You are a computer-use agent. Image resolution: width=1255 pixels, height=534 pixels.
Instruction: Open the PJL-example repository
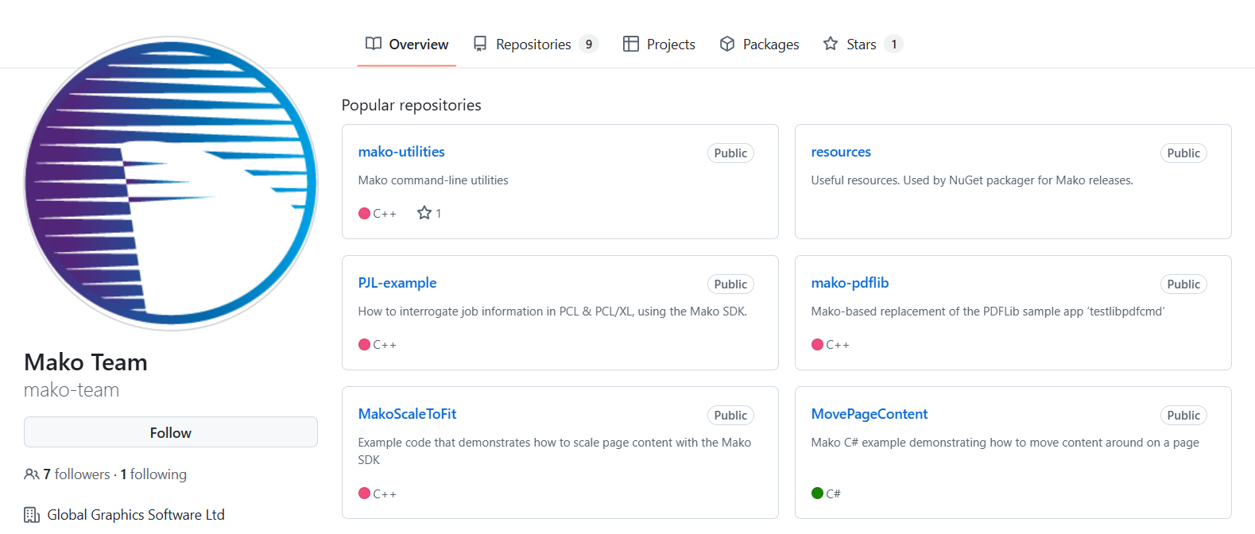coord(397,283)
